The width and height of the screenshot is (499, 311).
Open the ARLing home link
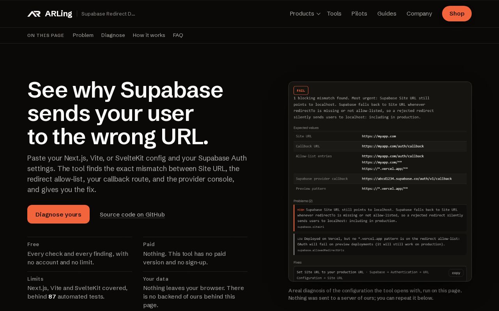click(50, 14)
